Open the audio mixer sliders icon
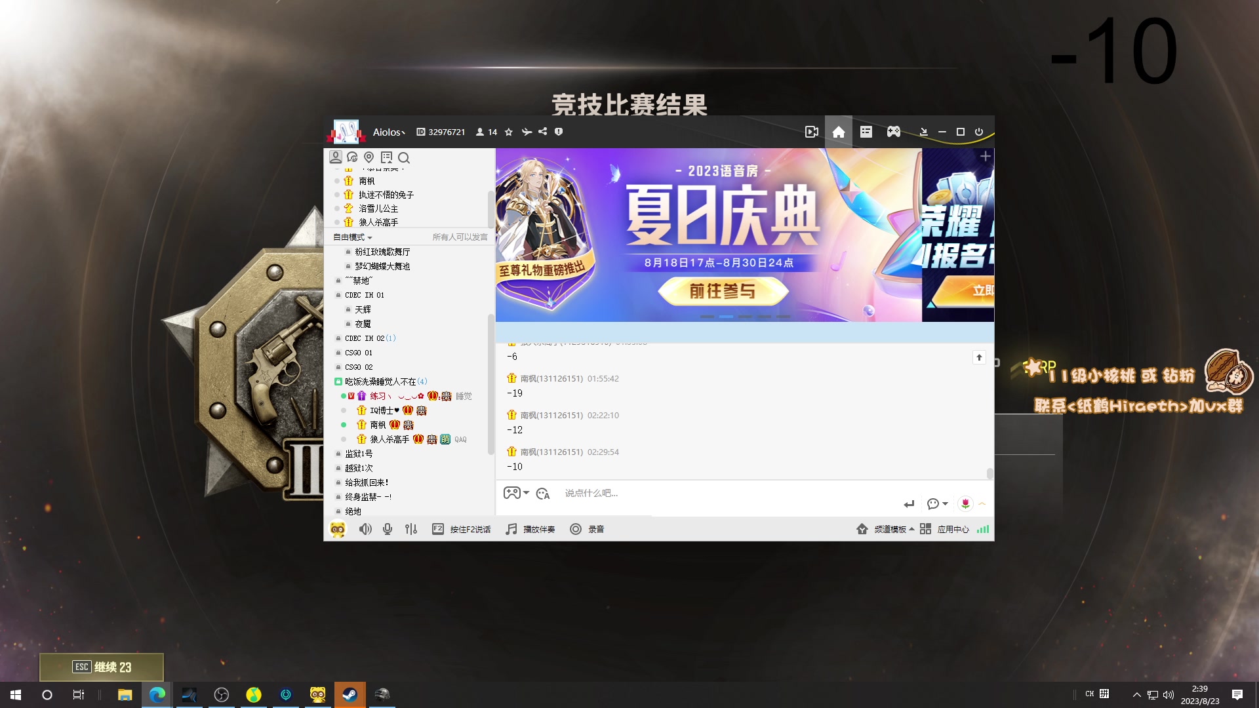Viewport: 1259px width, 708px height. [411, 529]
